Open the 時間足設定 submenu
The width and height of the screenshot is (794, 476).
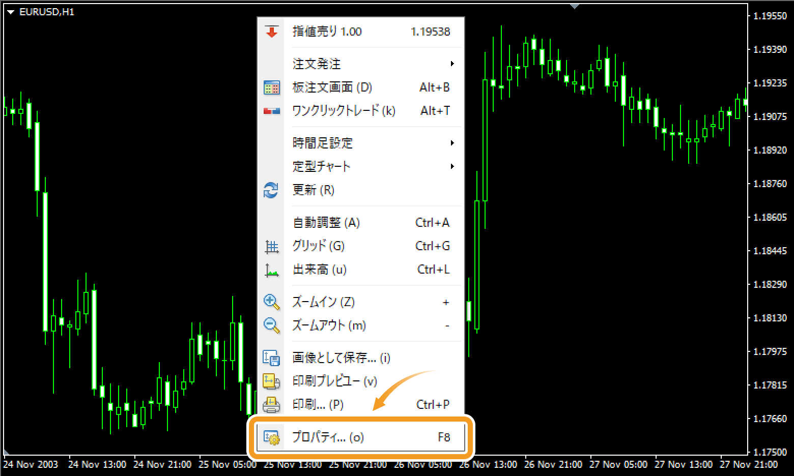(x=361, y=143)
